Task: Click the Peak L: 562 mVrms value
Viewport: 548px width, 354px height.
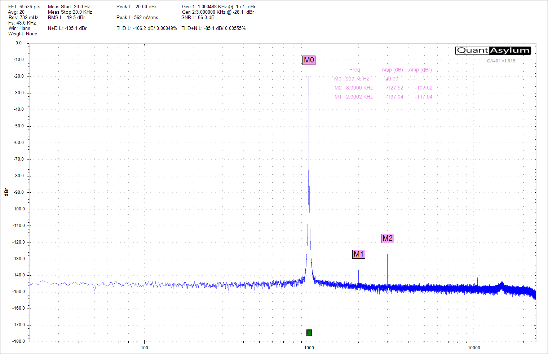Action: pos(137,18)
